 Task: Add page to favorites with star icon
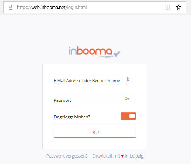(179, 7)
